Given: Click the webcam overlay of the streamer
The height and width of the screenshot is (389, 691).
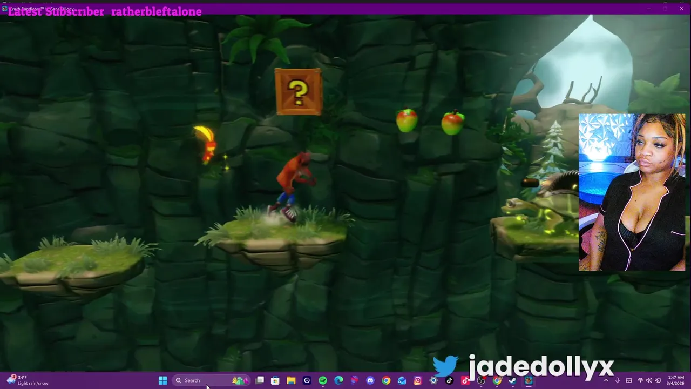Looking at the screenshot, I should (x=632, y=192).
